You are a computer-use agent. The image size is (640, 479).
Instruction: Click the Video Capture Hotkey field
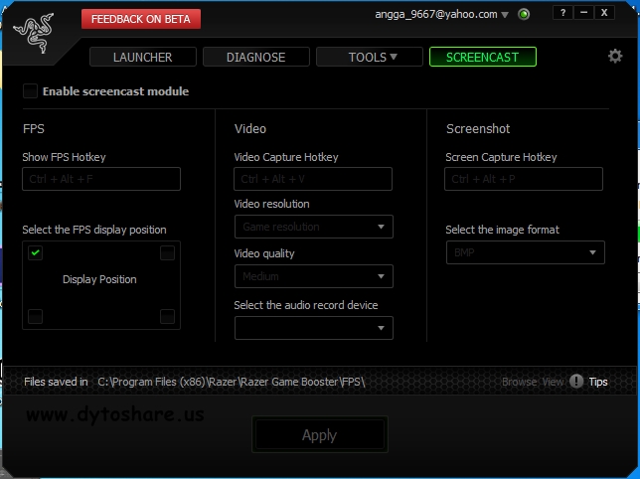313,179
